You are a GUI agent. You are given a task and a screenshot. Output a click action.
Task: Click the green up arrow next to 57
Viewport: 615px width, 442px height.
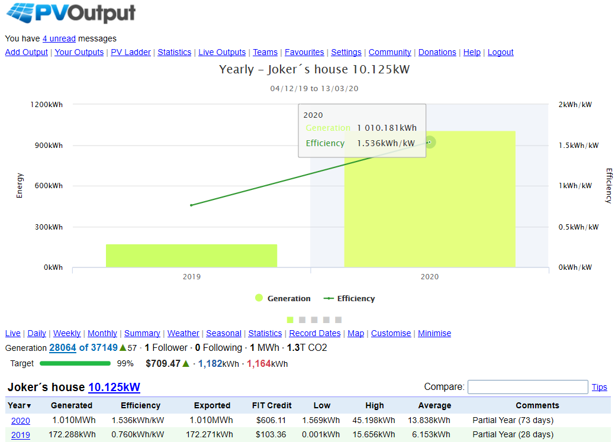[123, 347]
